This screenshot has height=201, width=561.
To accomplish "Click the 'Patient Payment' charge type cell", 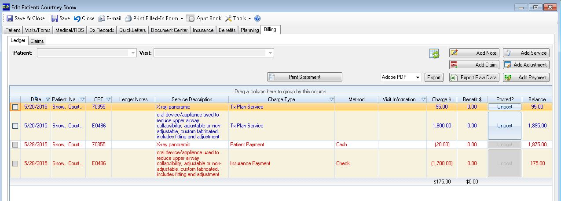I will click(282, 145).
